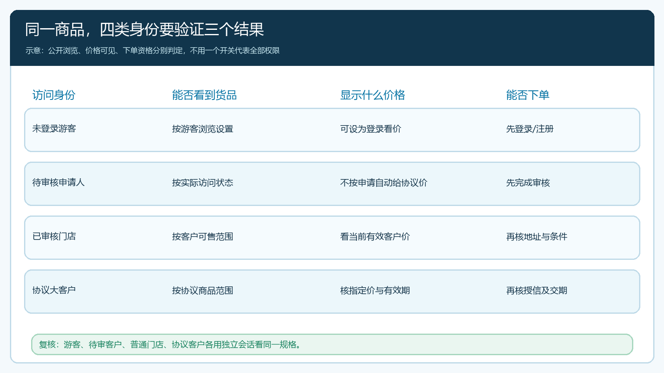Select the 已审核门店 row label
Screen dimensions: 664x373
pos(54,236)
